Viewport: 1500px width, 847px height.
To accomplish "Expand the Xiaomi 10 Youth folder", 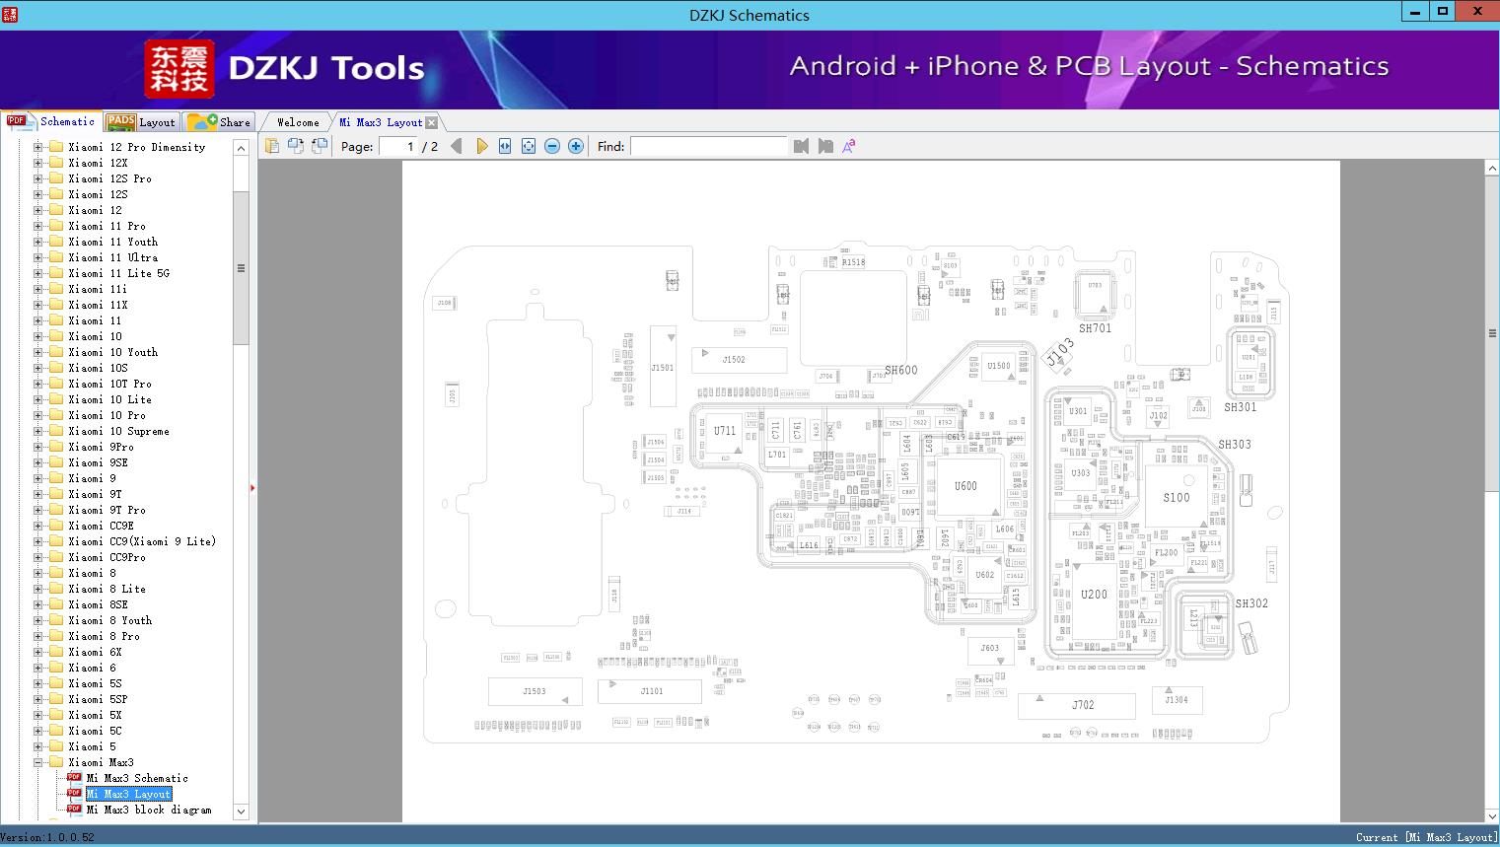I will (x=38, y=352).
